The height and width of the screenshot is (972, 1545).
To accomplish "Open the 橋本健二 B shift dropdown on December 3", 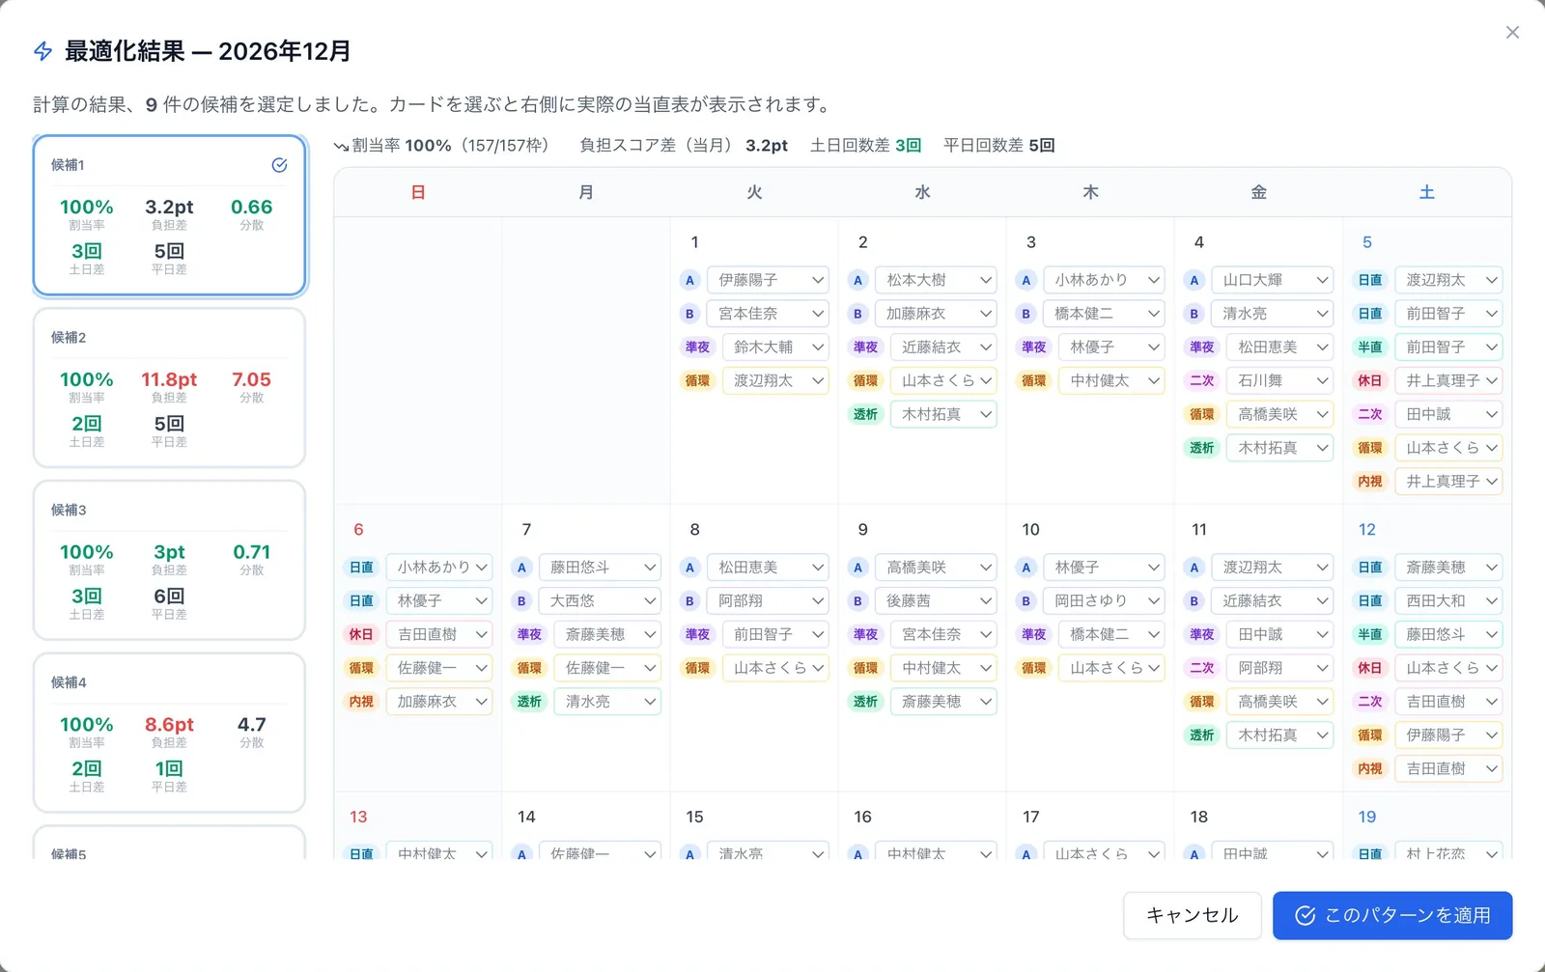I will 1104,314.
